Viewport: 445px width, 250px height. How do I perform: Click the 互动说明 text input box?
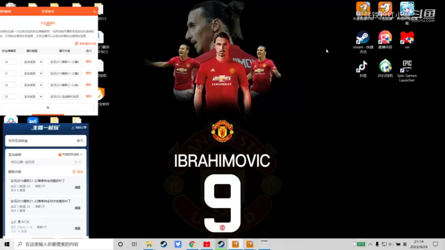coord(46,162)
